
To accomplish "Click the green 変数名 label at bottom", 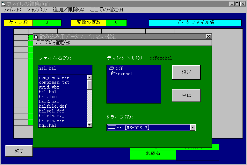I will point(153,155).
